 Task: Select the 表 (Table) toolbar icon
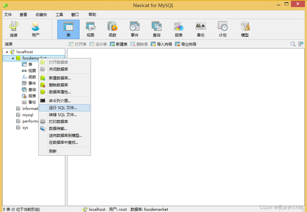(68, 29)
